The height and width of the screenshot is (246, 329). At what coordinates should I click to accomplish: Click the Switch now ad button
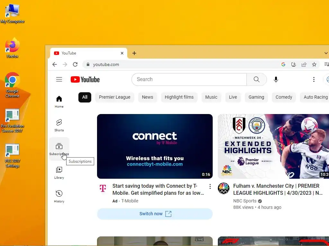155,214
